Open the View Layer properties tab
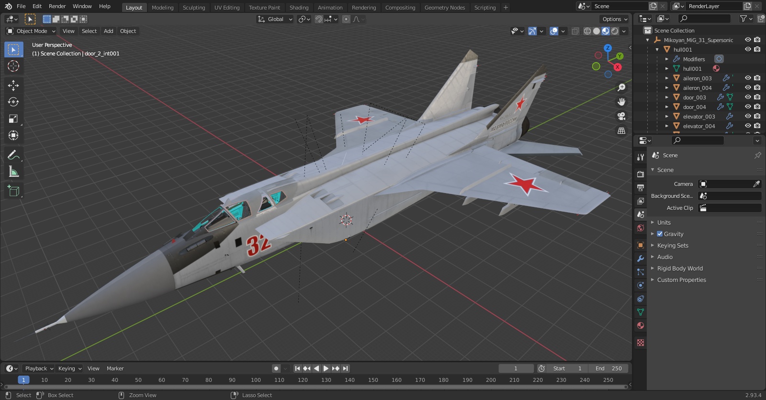Screen dimensions: 766x400 [641, 201]
